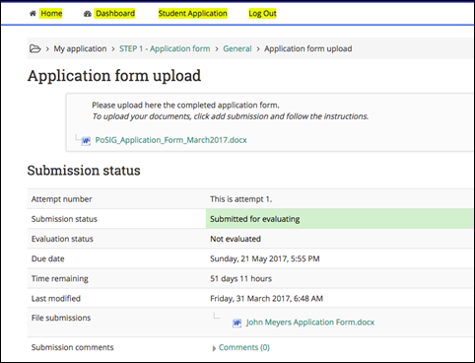475x363 pixels.
Task: Click the arrow after the breadcrumb folder icon
Action: (47, 49)
